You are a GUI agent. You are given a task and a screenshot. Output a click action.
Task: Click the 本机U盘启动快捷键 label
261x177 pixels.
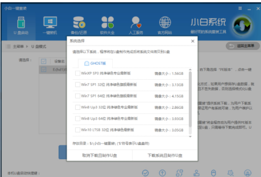[x=24, y=173]
